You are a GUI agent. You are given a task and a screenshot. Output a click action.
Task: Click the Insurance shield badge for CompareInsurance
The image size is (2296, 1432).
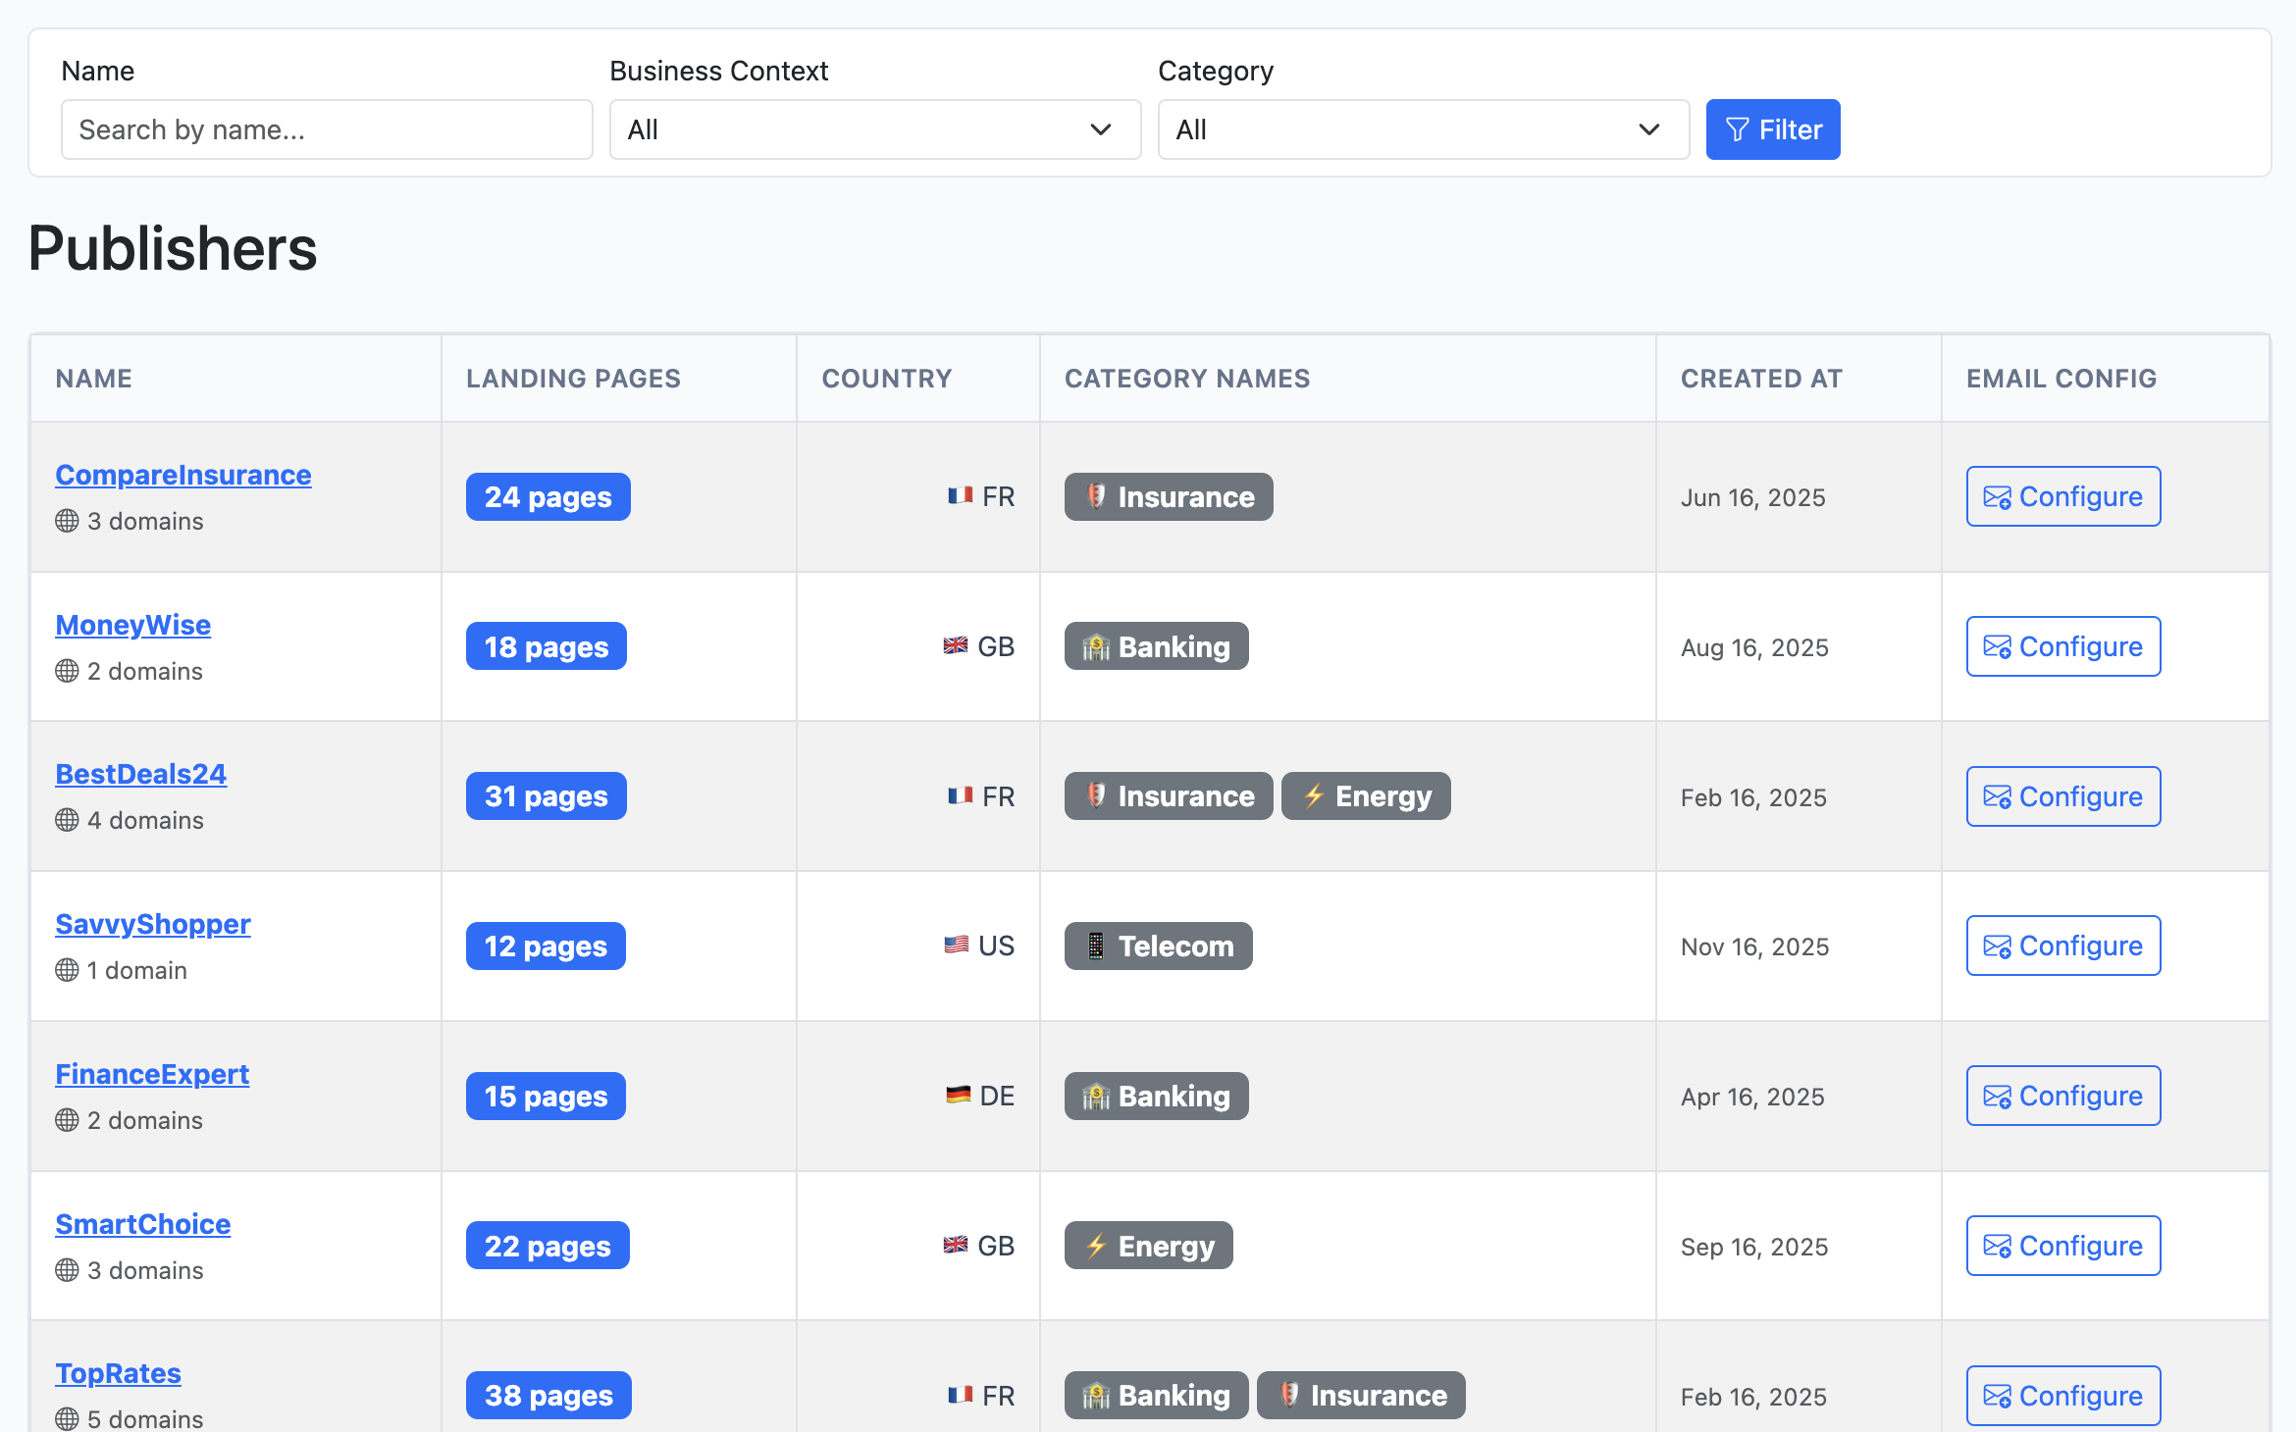tap(1098, 496)
